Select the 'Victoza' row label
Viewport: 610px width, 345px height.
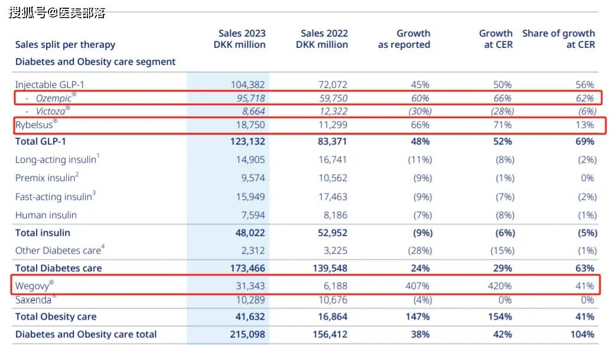click(53, 111)
